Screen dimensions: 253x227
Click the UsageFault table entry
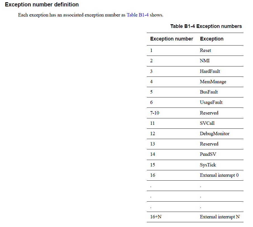pyautogui.click(x=211, y=102)
